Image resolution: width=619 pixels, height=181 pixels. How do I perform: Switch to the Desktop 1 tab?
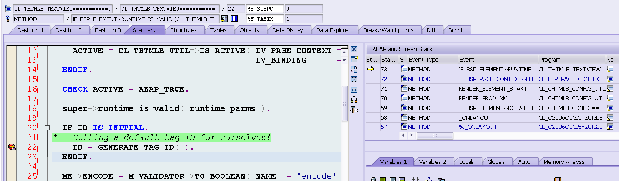coord(31,30)
